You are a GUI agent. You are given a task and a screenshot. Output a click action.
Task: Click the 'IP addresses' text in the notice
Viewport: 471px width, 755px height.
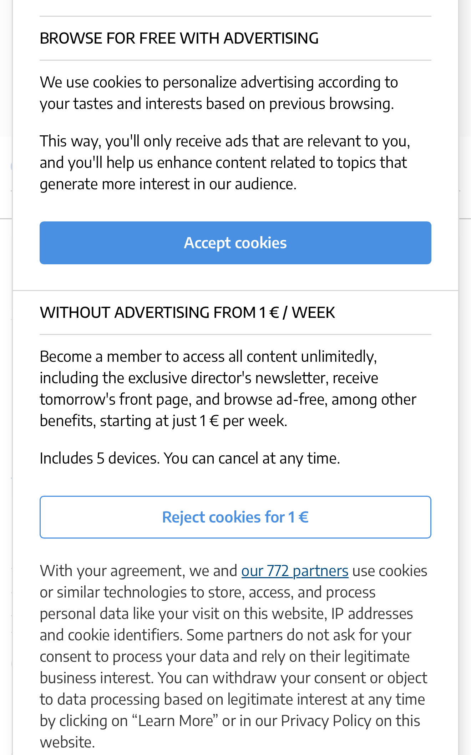[372, 614]
